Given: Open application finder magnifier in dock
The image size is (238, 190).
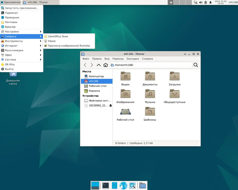Looking at the screenshot, I should tap(132, 186).
